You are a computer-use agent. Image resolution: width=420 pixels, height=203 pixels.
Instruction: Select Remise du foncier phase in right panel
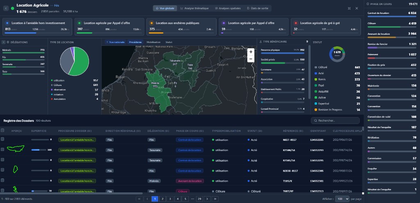(x=392, y=45)
